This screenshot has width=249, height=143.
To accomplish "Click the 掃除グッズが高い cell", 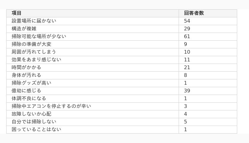I will point(92,83).
